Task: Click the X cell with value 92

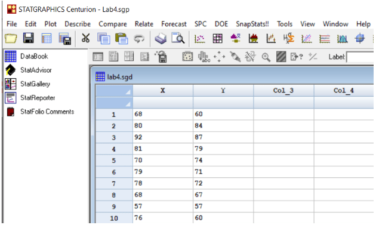Action: 163,137
